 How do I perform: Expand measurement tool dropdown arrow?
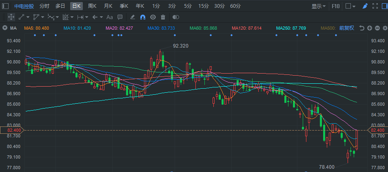click(72, 17)
